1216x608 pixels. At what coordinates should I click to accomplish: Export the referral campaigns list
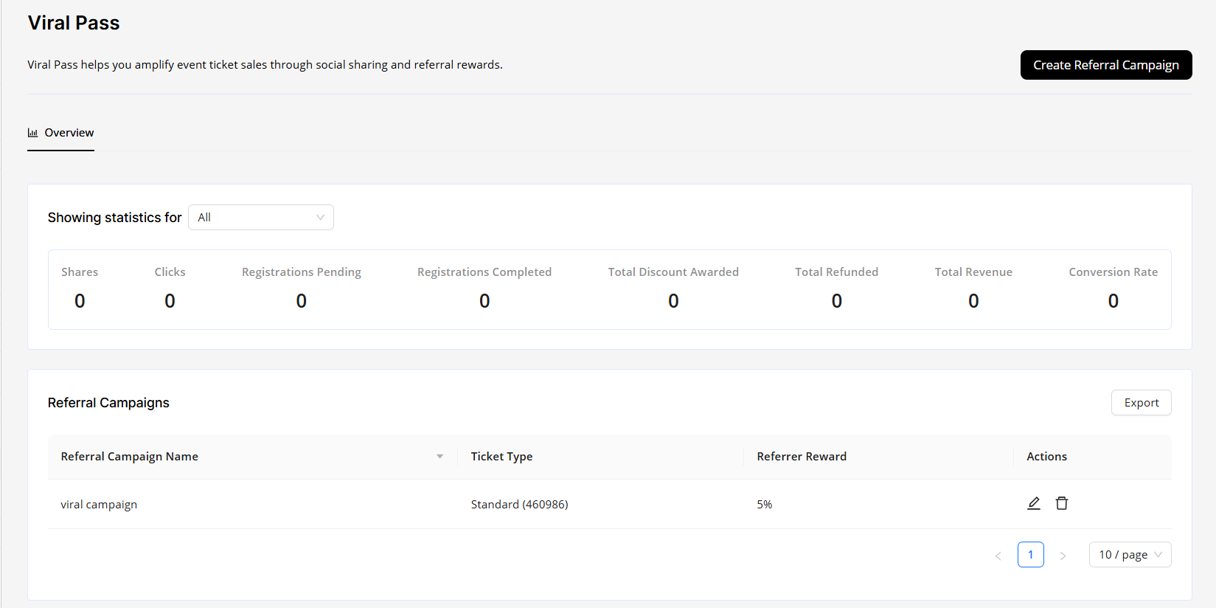coord(1142,403)
